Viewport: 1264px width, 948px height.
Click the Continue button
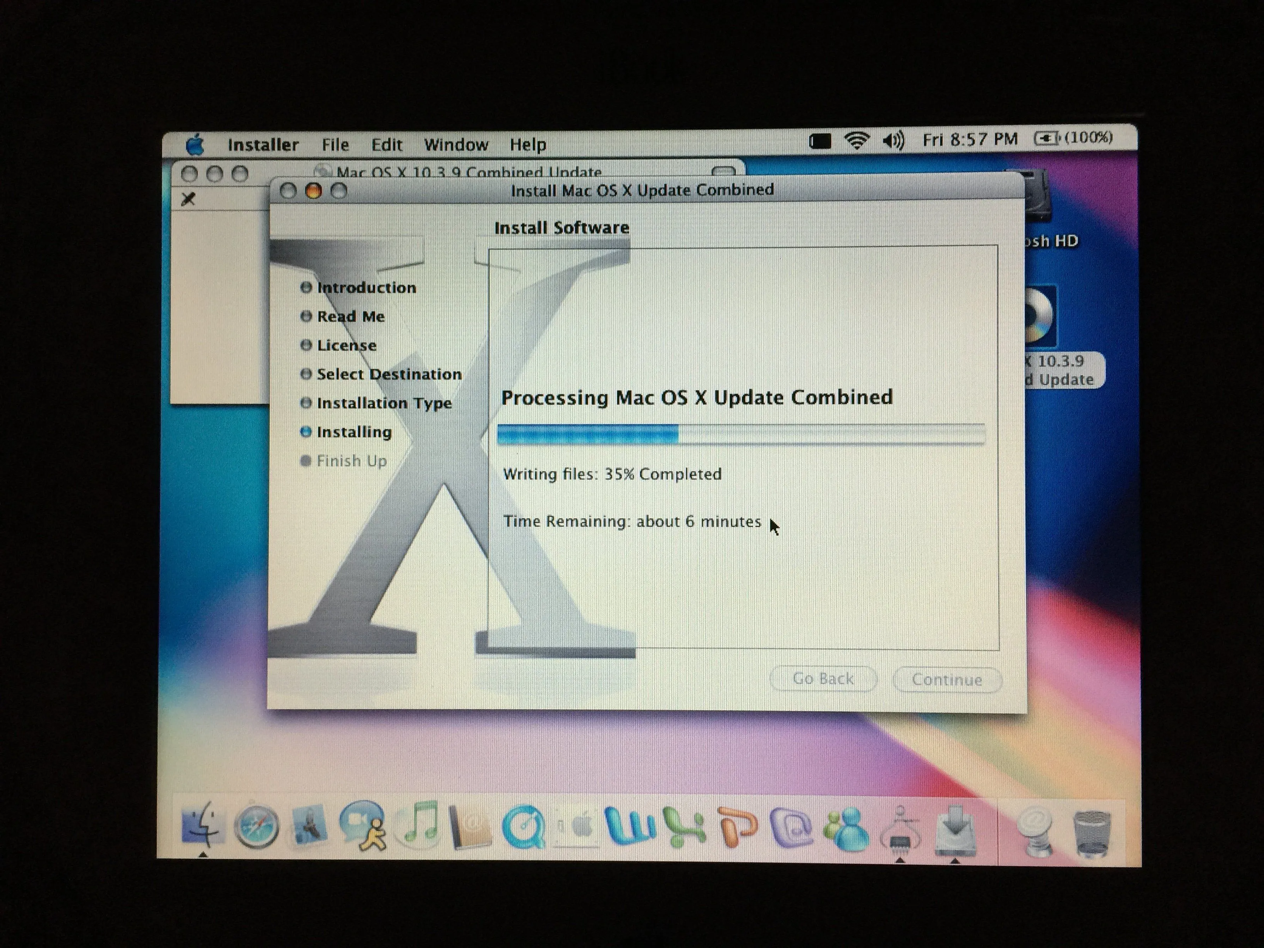pos(946,679)
